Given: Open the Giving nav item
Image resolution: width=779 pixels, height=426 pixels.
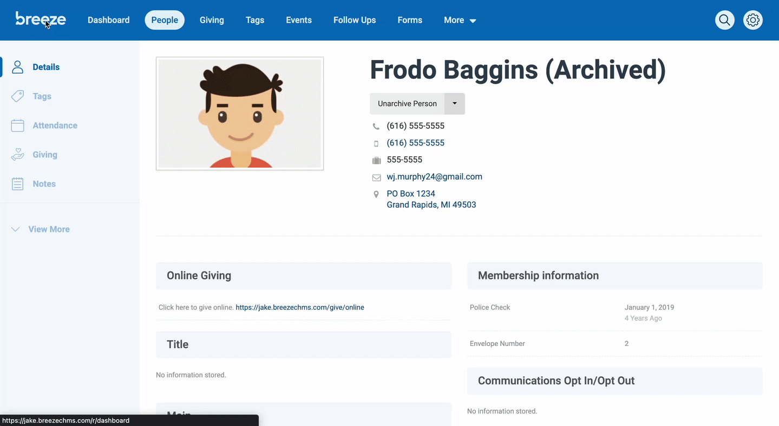Looking at the screenshot, I should pyautogui.click(x=212, y=20).
